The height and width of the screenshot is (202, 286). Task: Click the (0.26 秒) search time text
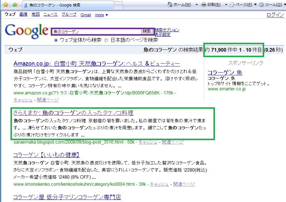click(x=273, y=50)
